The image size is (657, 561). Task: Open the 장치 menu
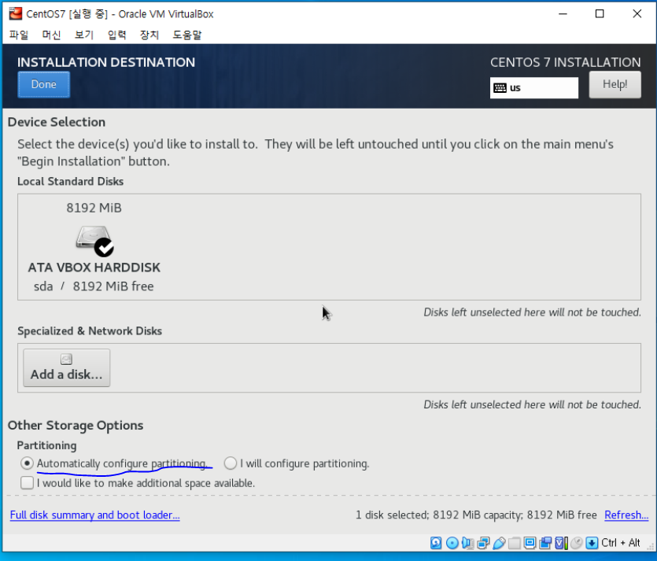149,35
